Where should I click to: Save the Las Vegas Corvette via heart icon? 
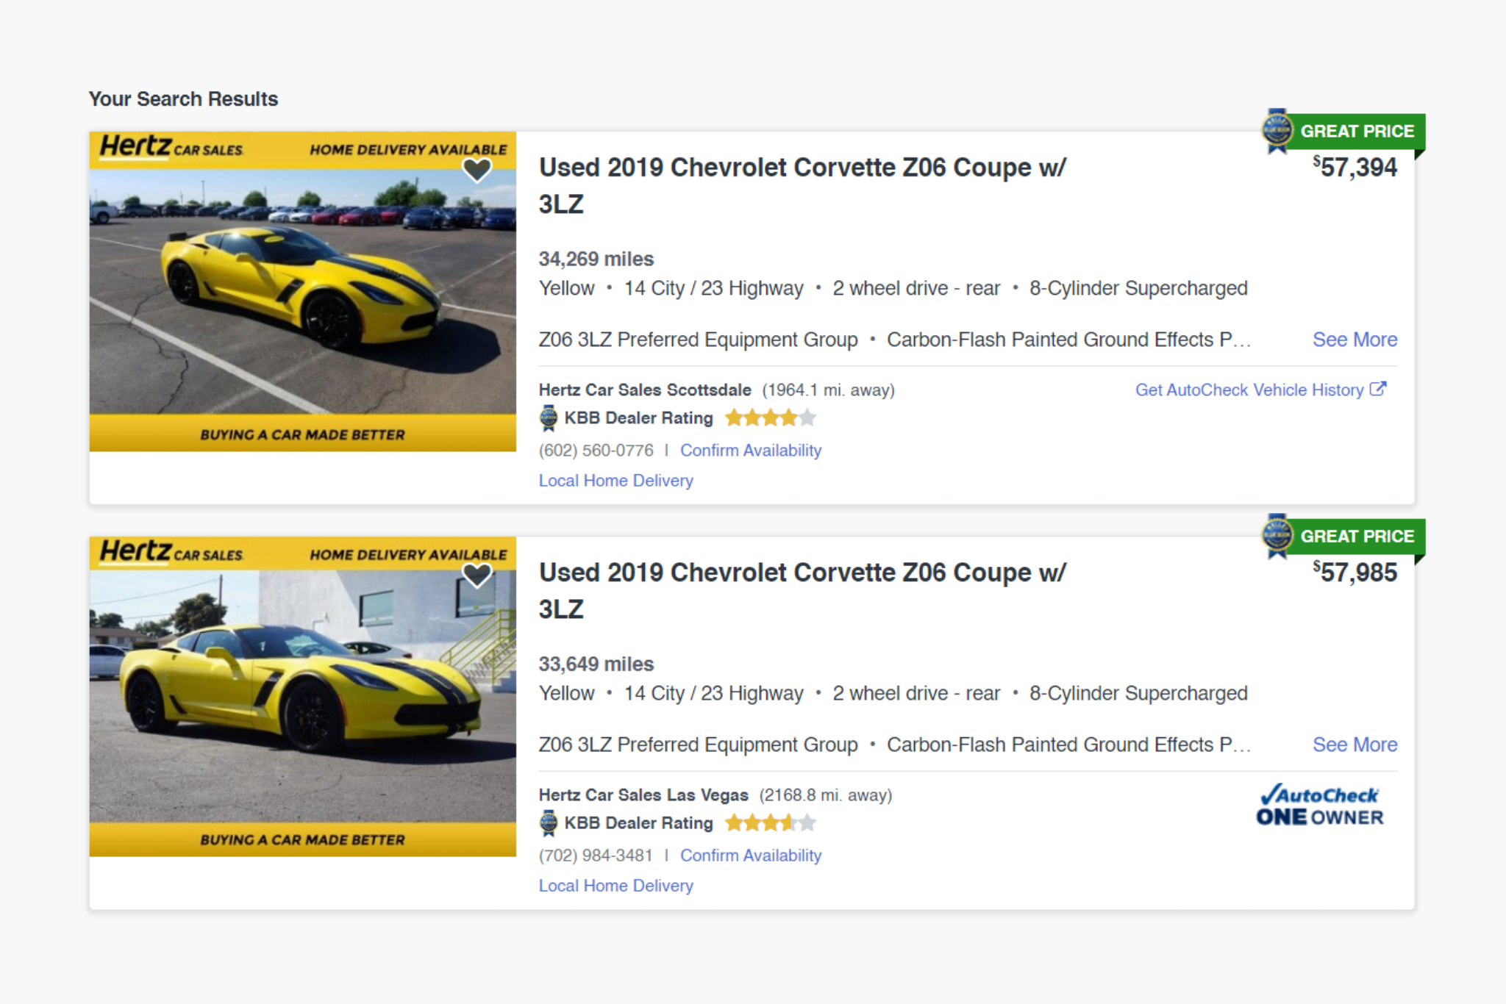[477, 575]
